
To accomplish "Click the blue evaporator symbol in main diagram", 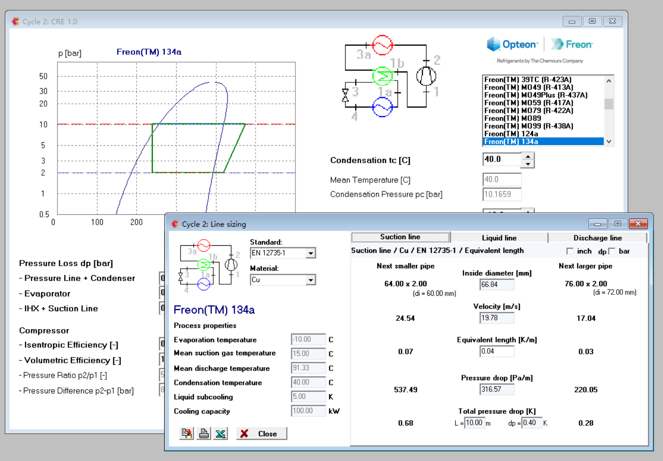I will [382, 107].
